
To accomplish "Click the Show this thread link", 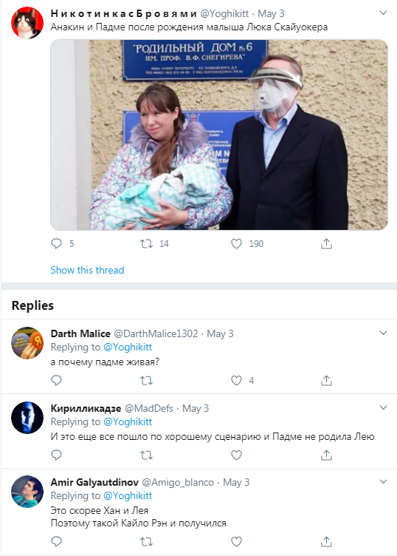I will pos(87,270).
